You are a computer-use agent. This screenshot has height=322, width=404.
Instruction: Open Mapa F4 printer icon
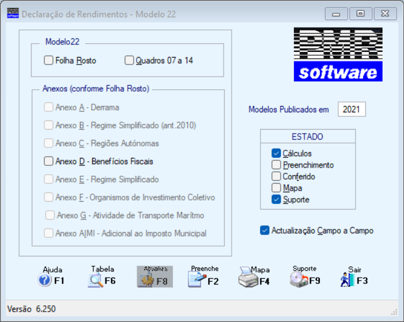[x=254, y=276]
